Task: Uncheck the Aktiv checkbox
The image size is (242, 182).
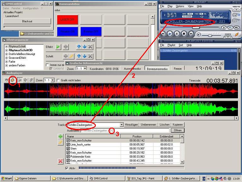Action: pyautogui.click(x=66, y=168)
